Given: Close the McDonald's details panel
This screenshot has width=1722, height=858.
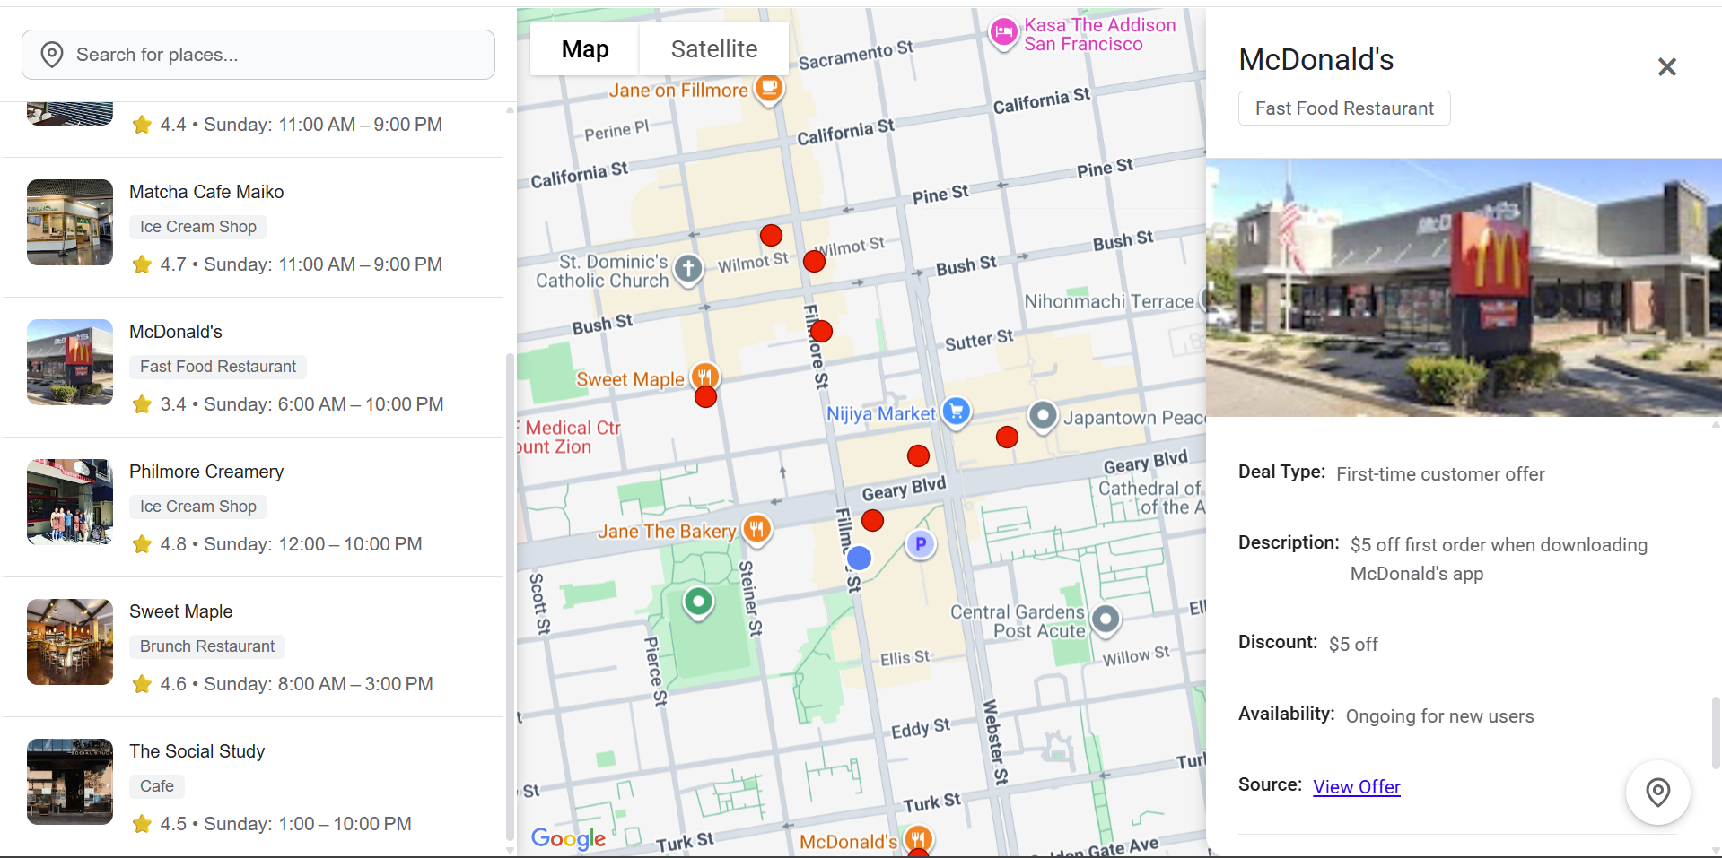Looking at the screenshot, I should coord(1666,66).
